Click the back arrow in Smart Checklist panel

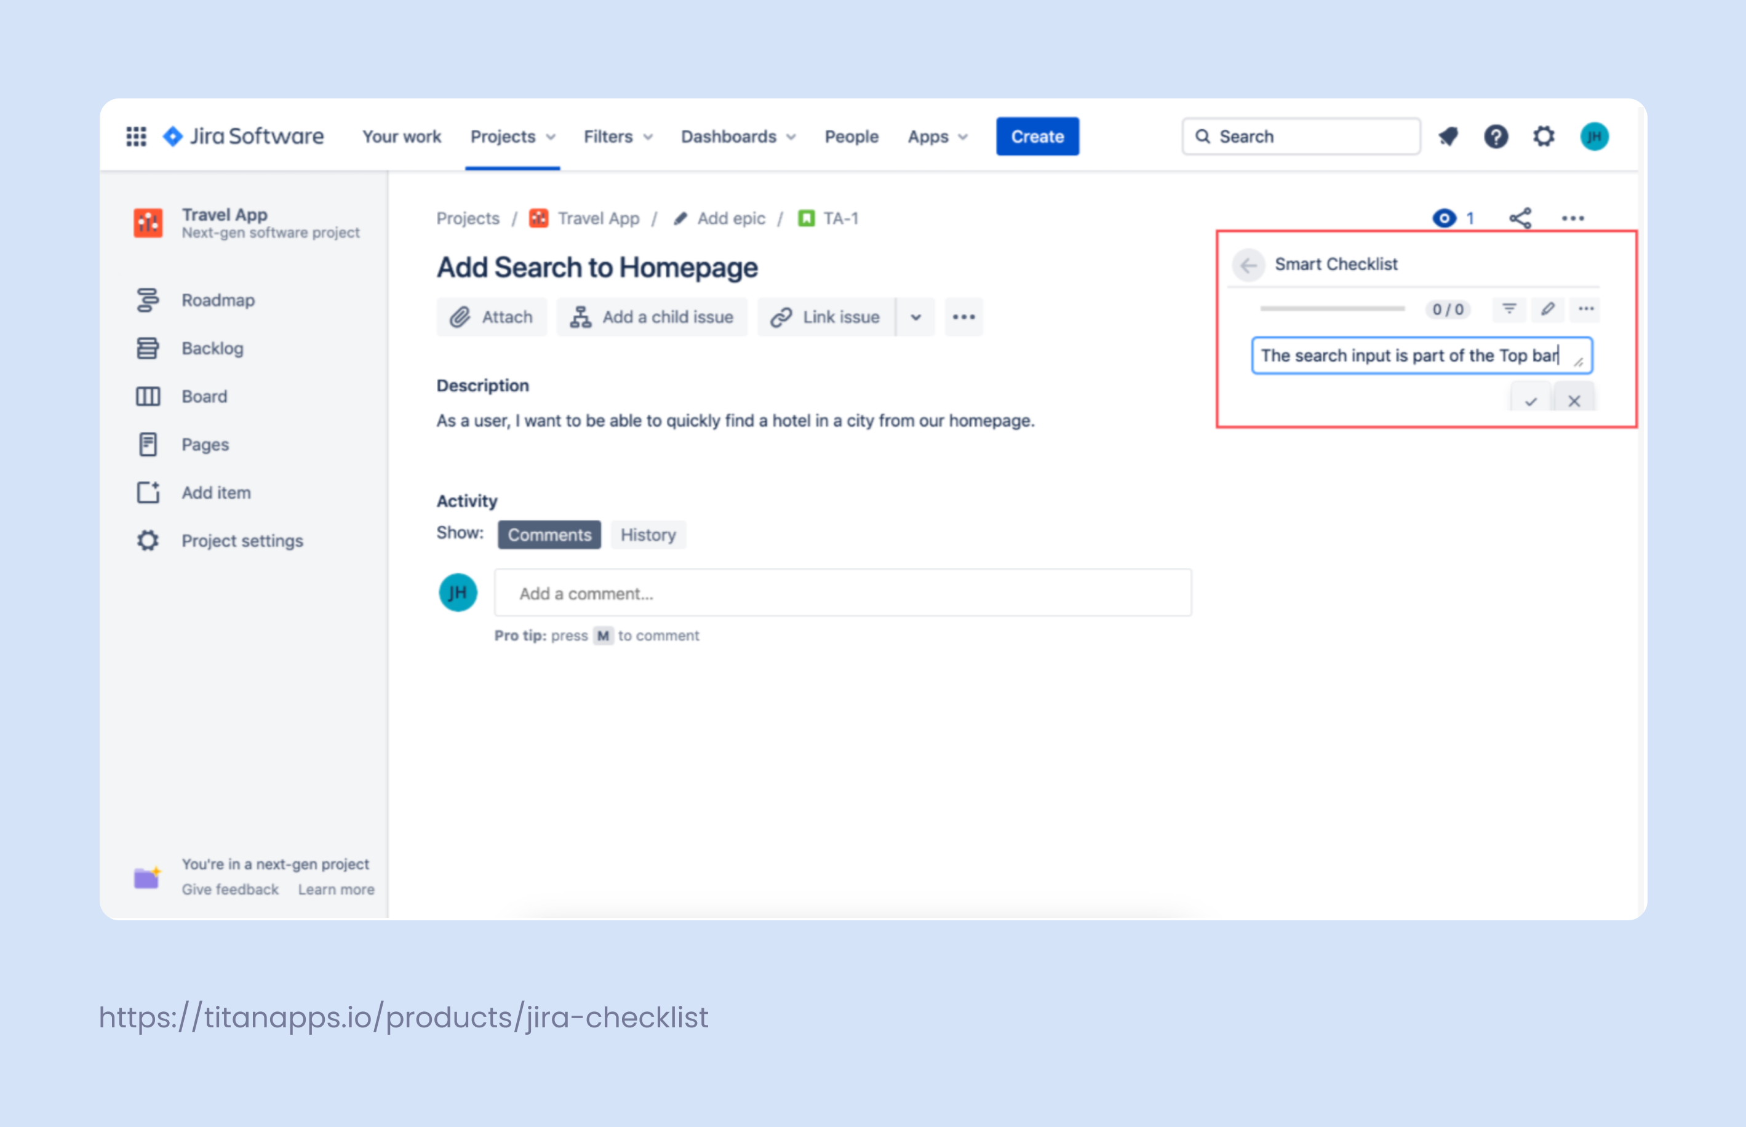[1249, 265]
